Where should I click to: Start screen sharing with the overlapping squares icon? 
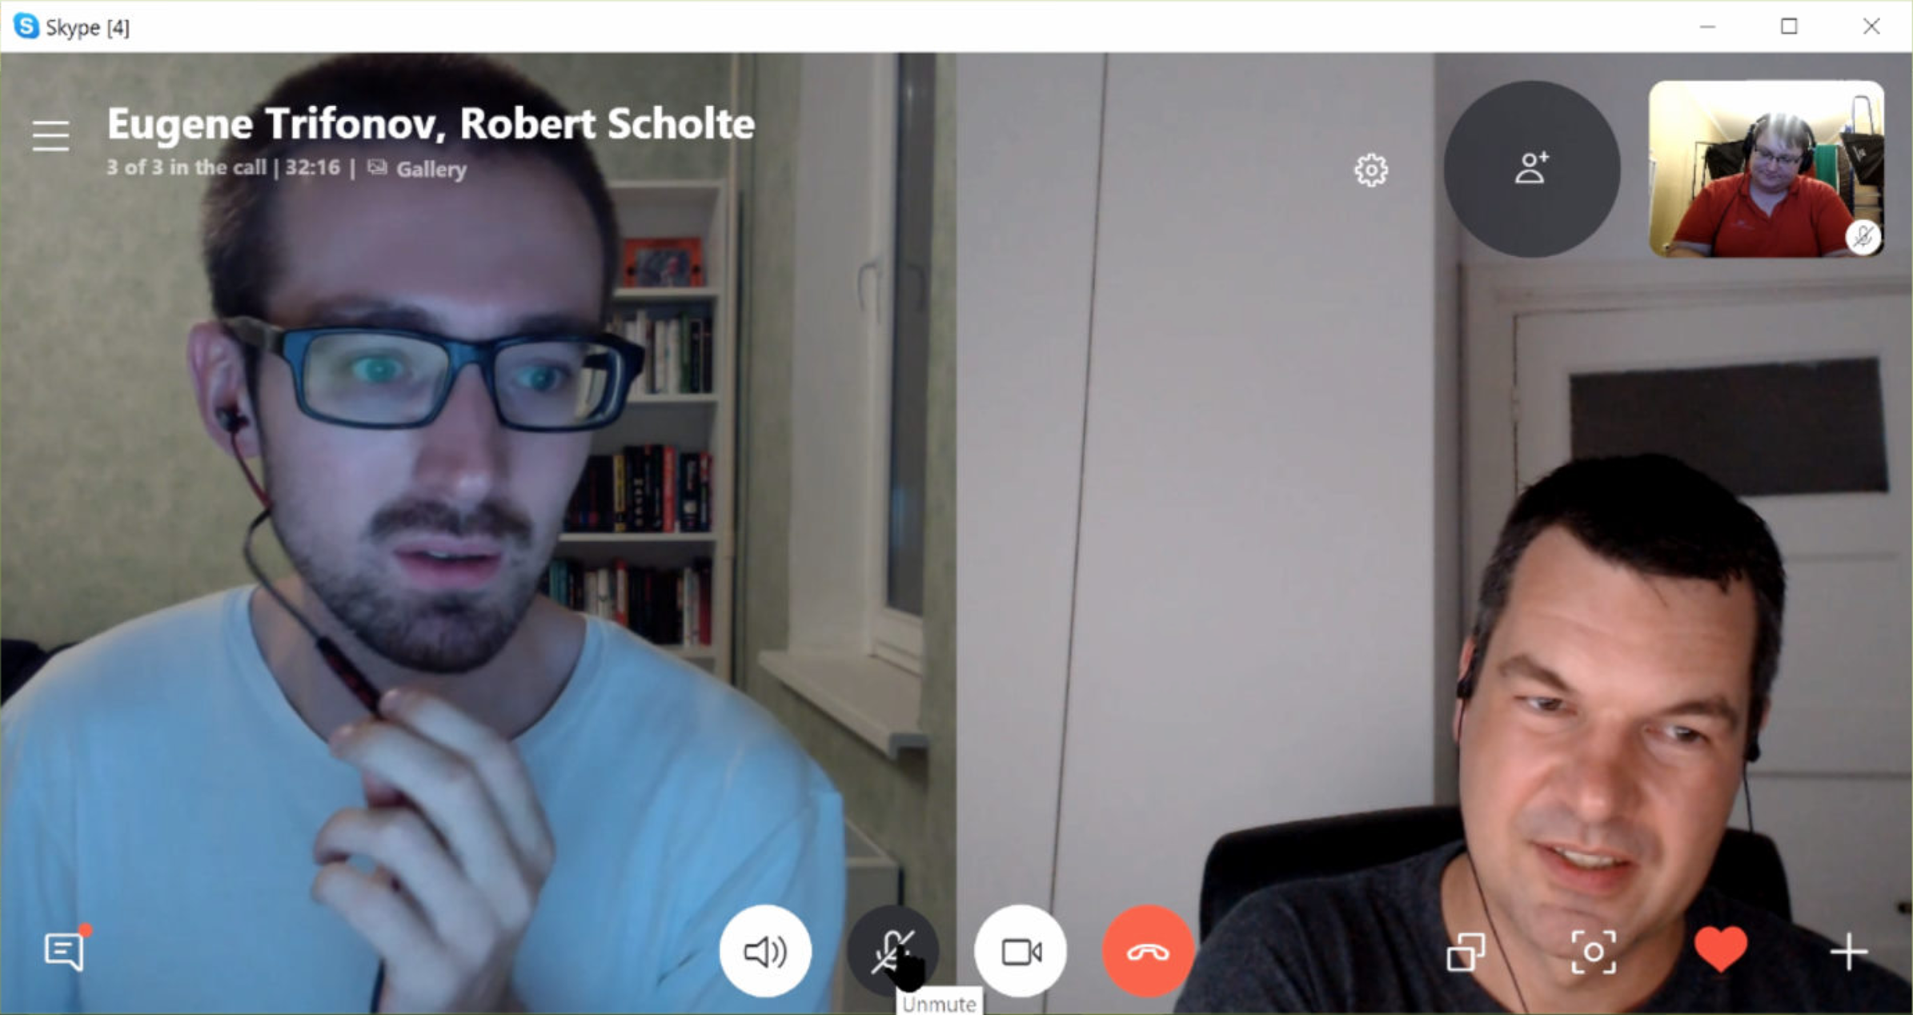tap(1466, 953)
